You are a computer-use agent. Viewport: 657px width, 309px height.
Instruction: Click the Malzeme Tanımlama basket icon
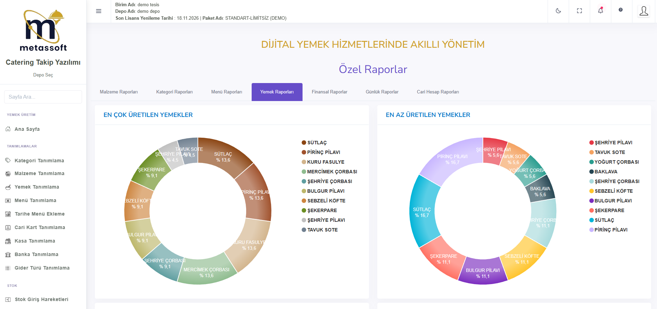click(8, 174)
